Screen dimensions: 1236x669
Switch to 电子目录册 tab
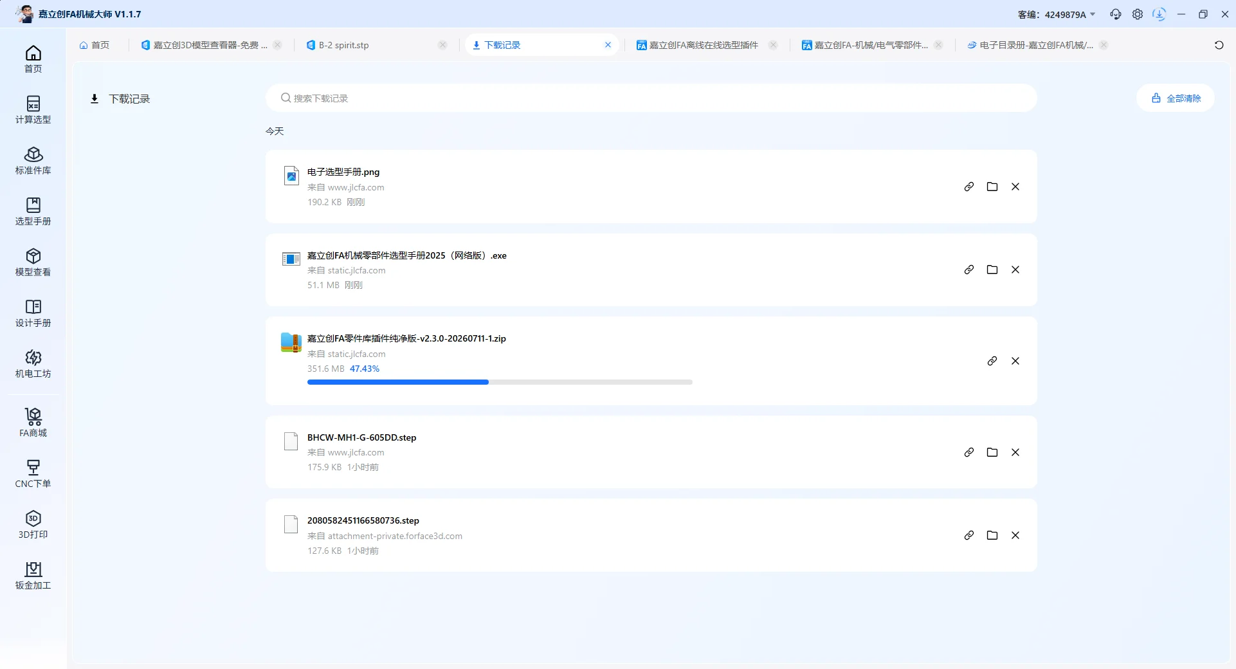point(1031,45)
